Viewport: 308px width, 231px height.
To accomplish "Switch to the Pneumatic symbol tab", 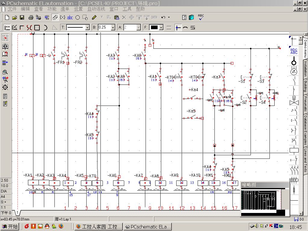I will [x=305, y=104].
